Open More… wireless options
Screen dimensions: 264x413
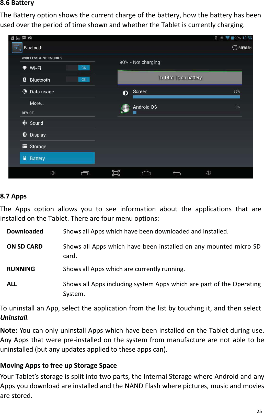point(57,103)
